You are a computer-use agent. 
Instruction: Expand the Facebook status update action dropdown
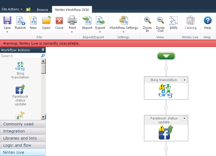click(184, 118)
